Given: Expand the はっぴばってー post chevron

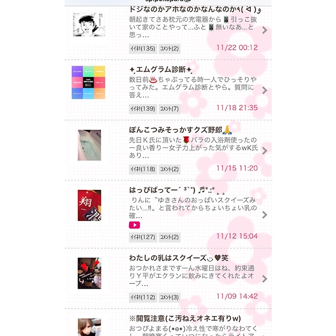Looking at the screenshot, I should pos(265,215).
